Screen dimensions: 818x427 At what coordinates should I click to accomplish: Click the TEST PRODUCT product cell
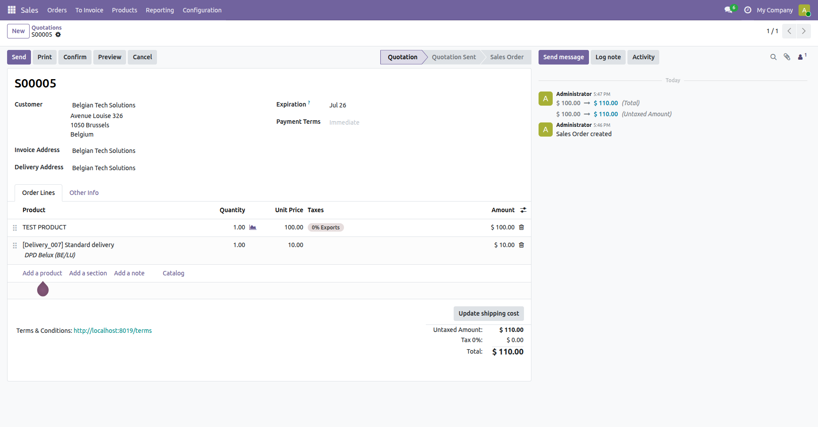pyautogui.click(x=44, y=227)
